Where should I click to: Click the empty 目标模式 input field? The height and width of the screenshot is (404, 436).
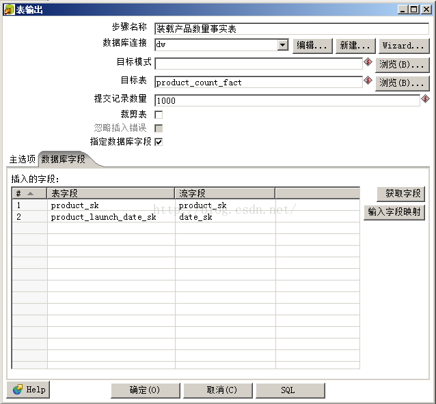[258, 64]
